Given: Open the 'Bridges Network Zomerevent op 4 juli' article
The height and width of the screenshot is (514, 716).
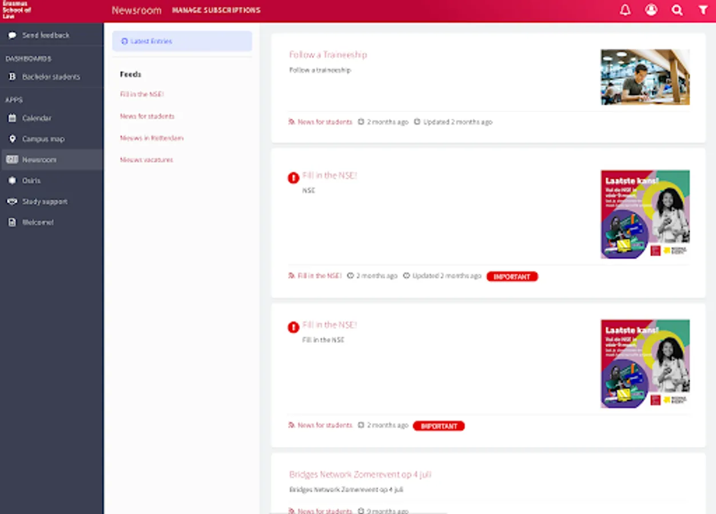Looking at the screenshot, I should coord(360,474).
